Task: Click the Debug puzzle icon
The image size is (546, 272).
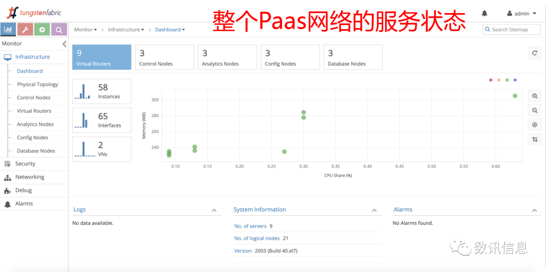Action: click(x=7, y=191)
